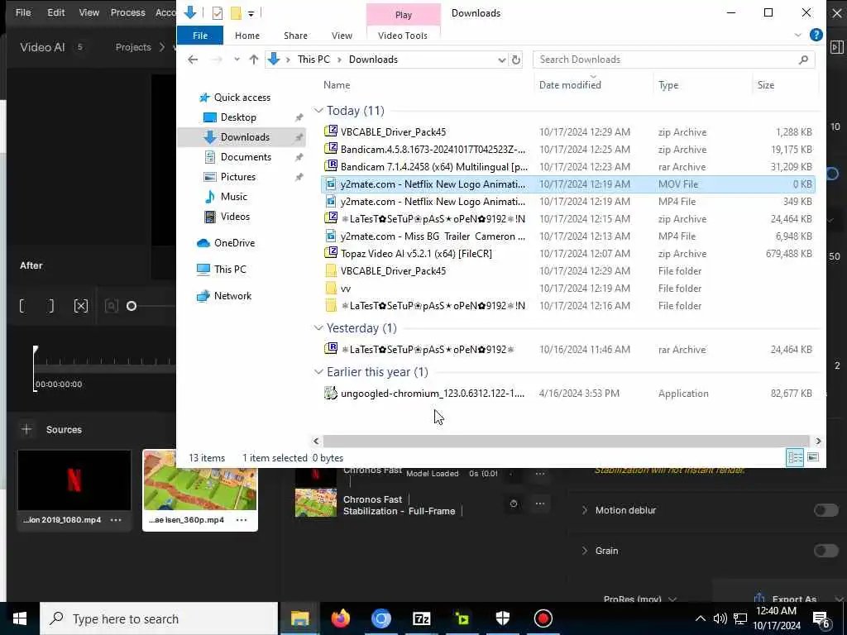This screenshot has width=847, height=635.
Task: Sort files by the Type column
Action: pos(668,85)
